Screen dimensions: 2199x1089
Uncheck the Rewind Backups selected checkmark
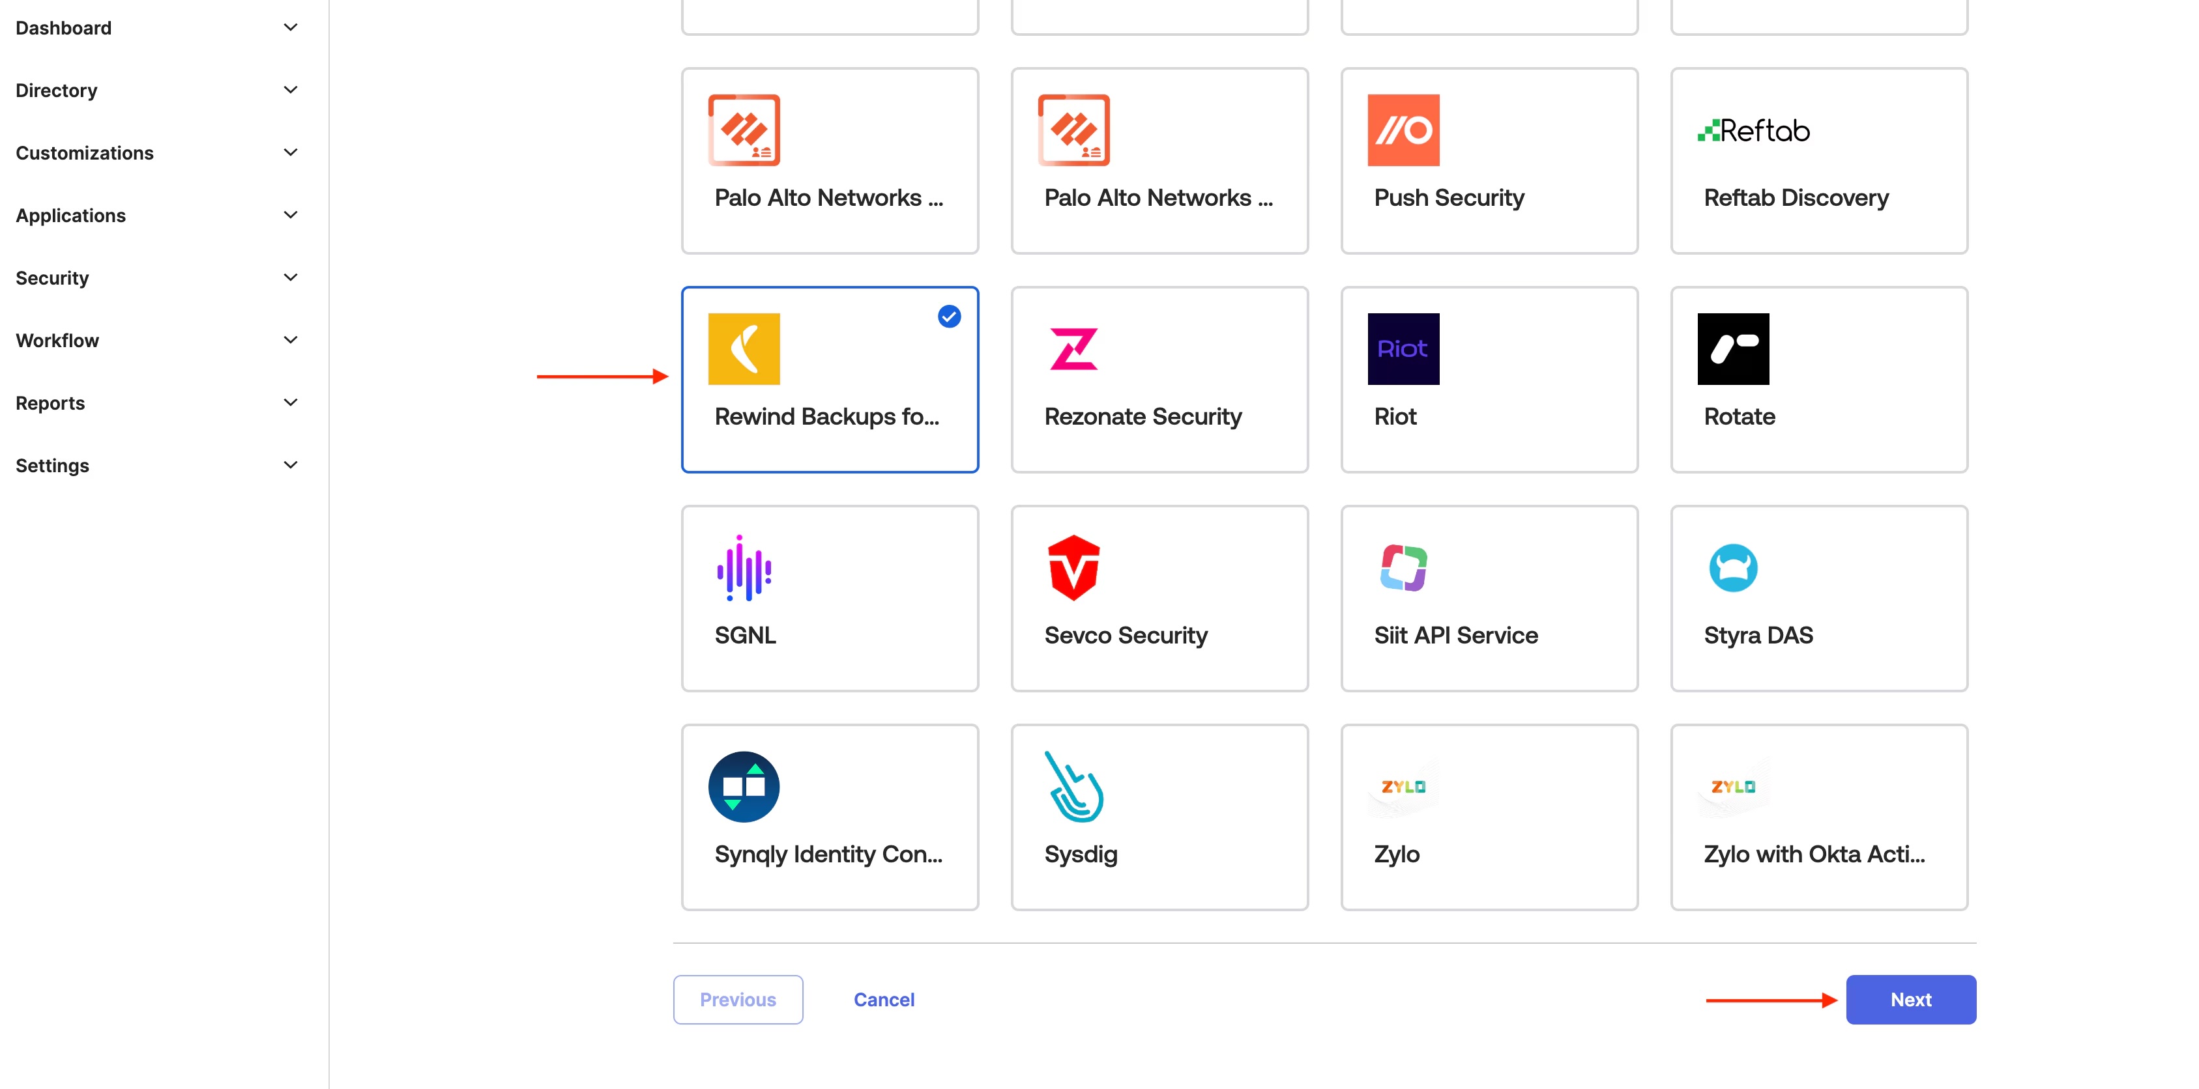pos(949,317)
